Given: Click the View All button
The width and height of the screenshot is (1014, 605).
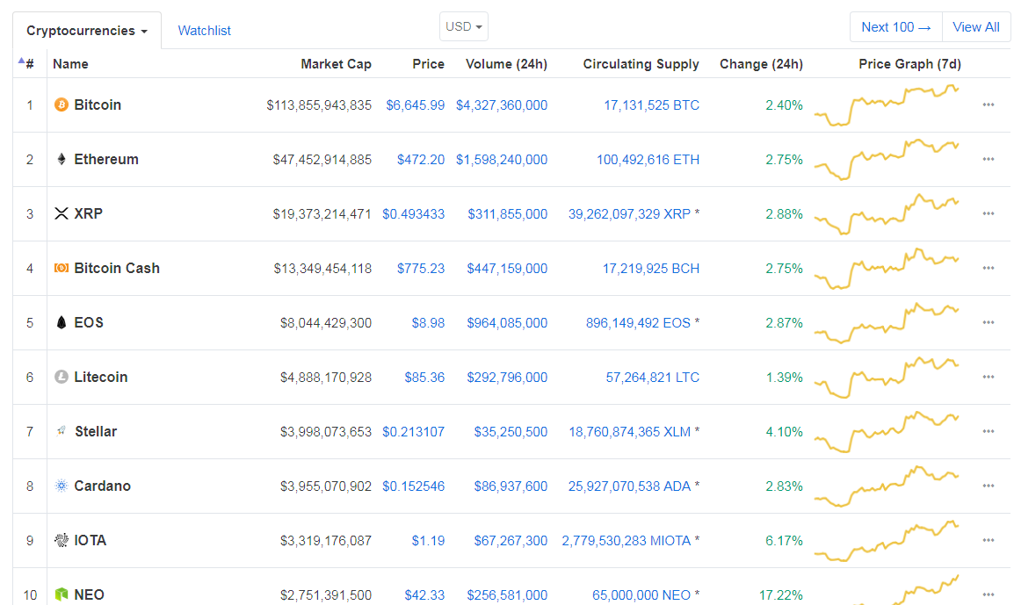Looking at the screenshot, I should (976, 27).
